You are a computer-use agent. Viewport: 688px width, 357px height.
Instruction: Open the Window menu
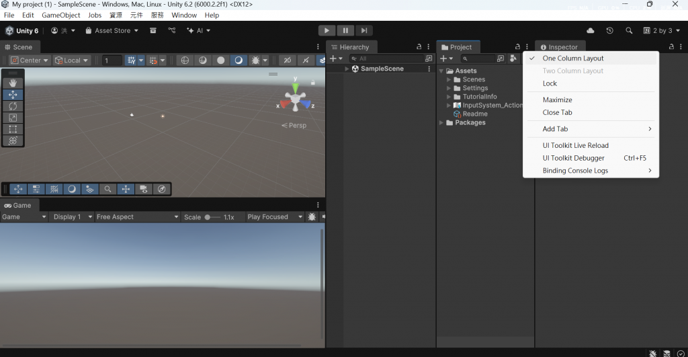coord(184,15)
